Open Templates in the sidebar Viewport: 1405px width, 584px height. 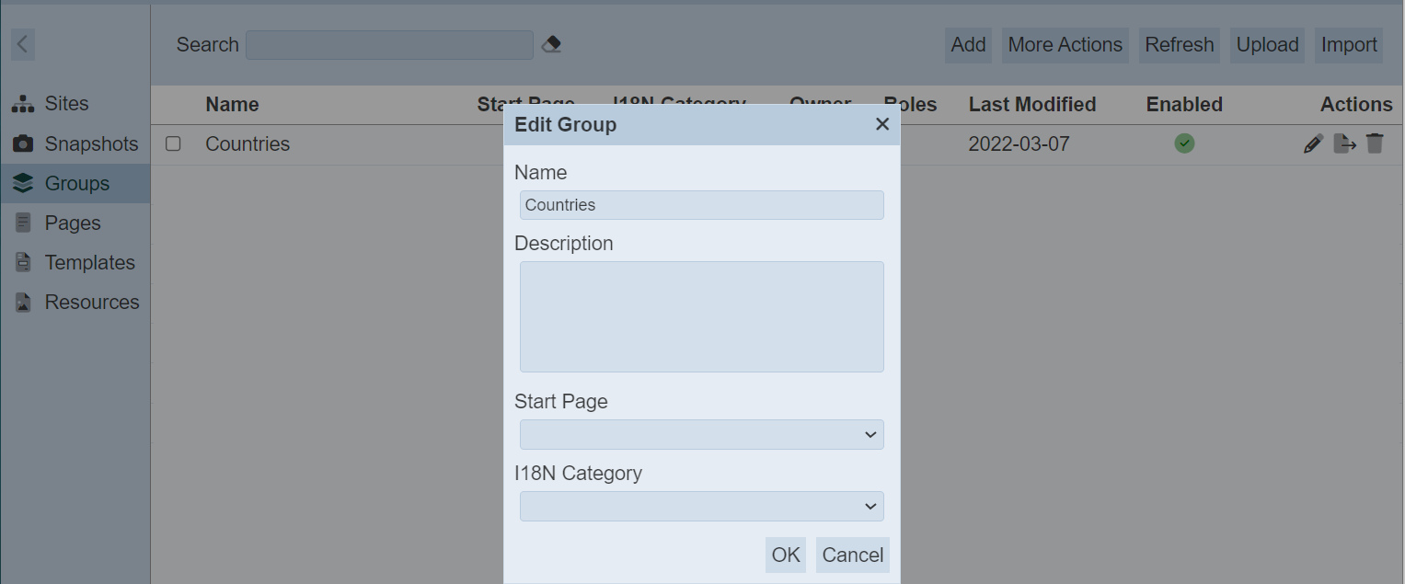tap(89, 263)
